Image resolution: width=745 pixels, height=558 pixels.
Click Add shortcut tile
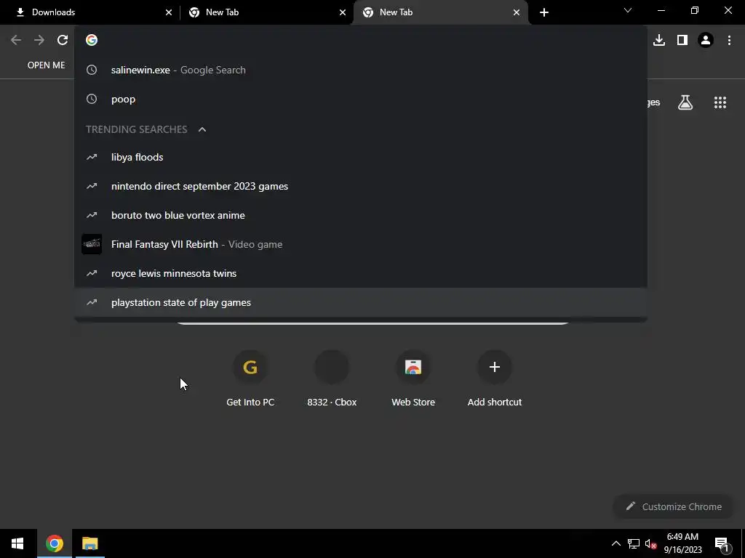pyautogui.click(x=495, y=379)
